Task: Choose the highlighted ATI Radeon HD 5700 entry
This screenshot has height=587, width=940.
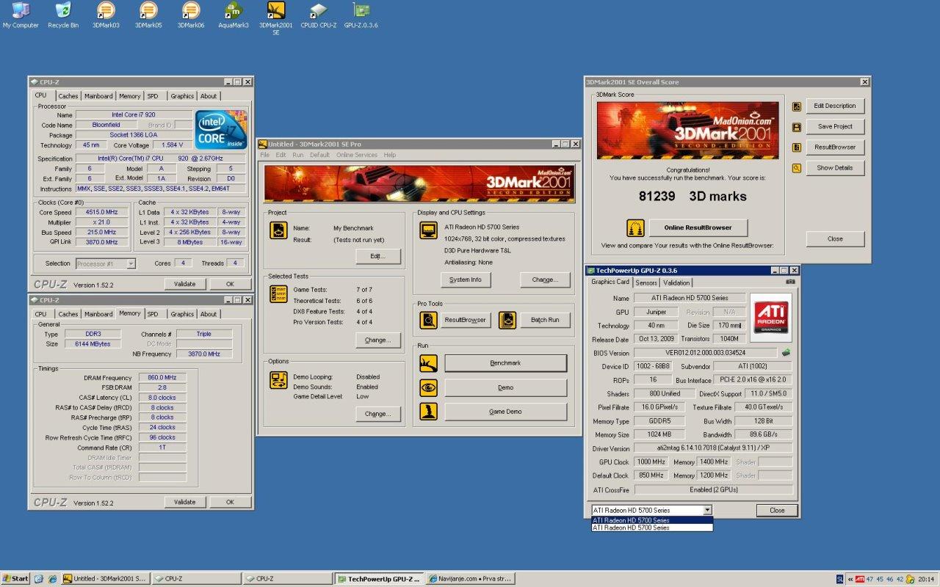Action: click(652, 520)
